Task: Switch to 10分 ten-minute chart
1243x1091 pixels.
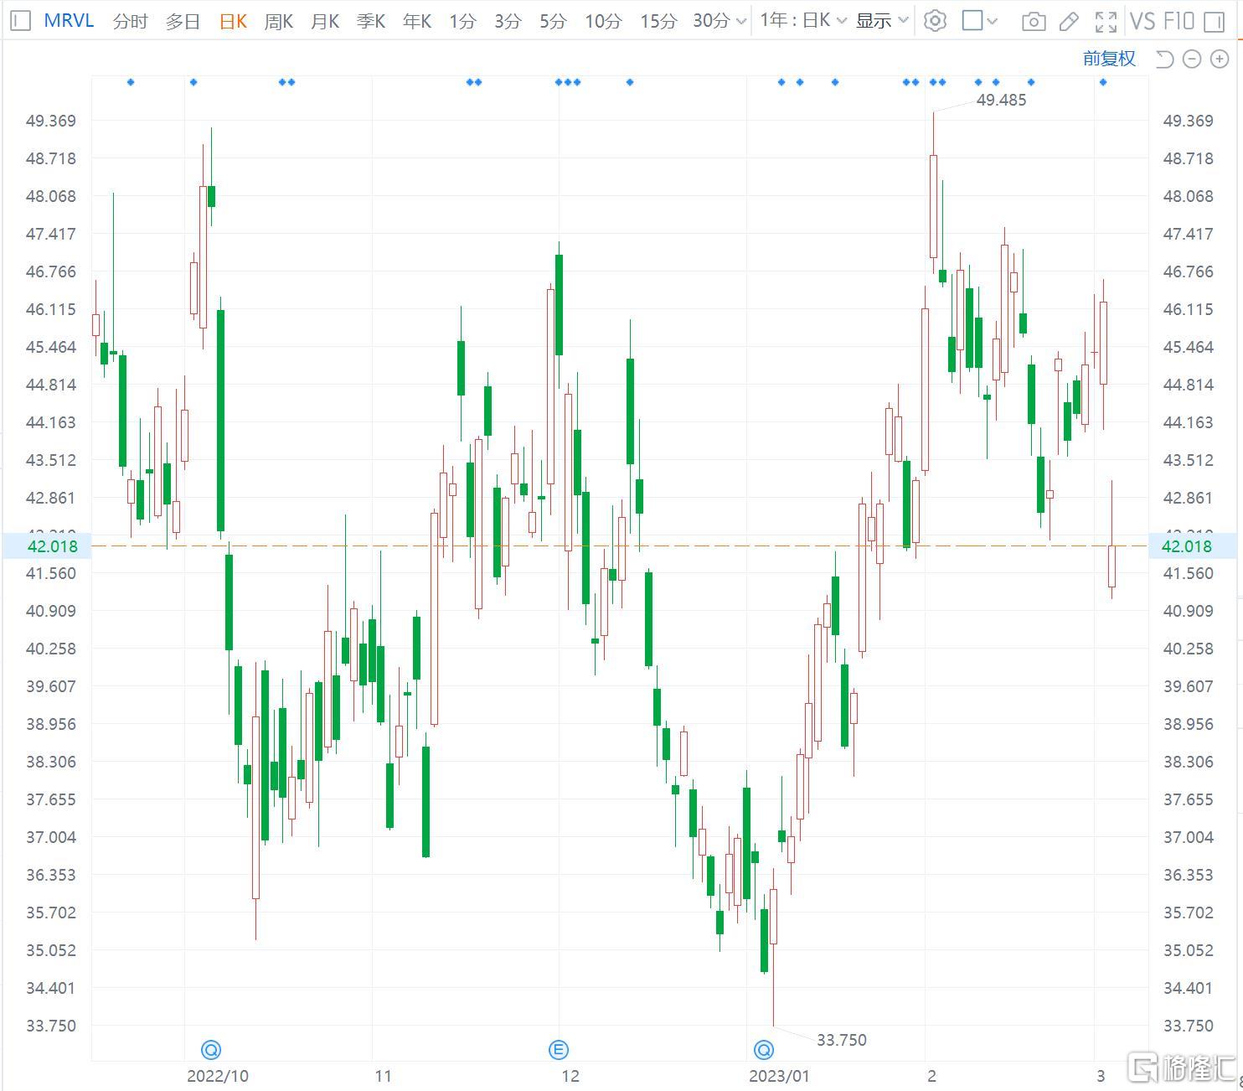Action: coord(603,21)
